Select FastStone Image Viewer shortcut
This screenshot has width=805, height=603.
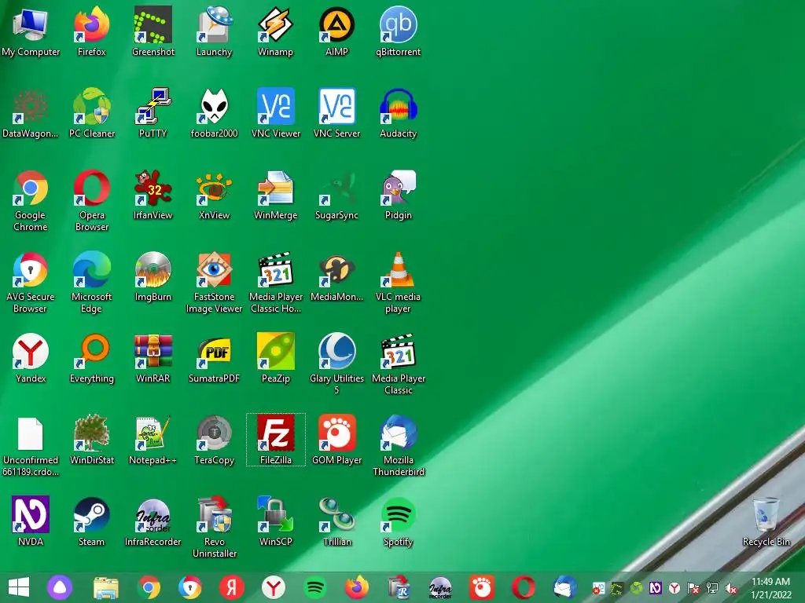pyautogui.click(x=214, y=282)
